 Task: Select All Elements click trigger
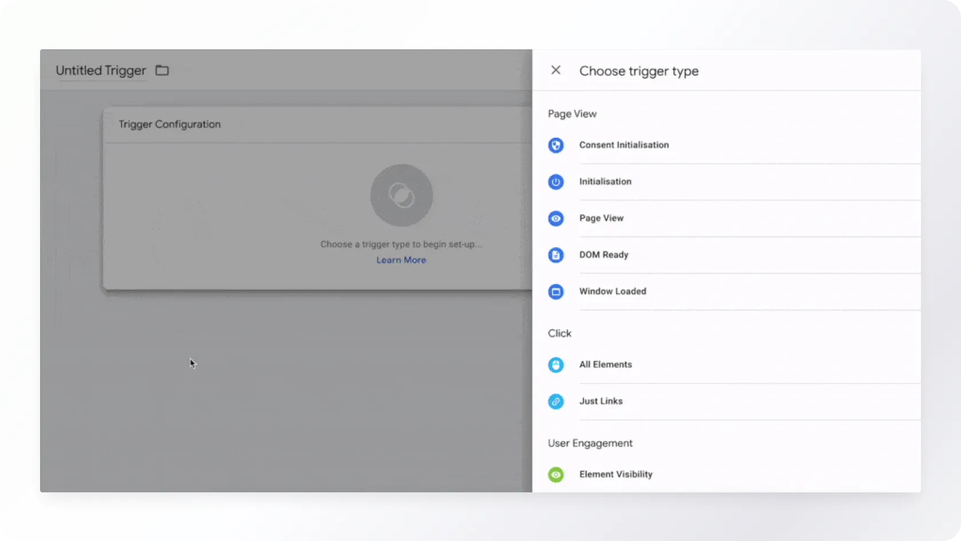605,365
